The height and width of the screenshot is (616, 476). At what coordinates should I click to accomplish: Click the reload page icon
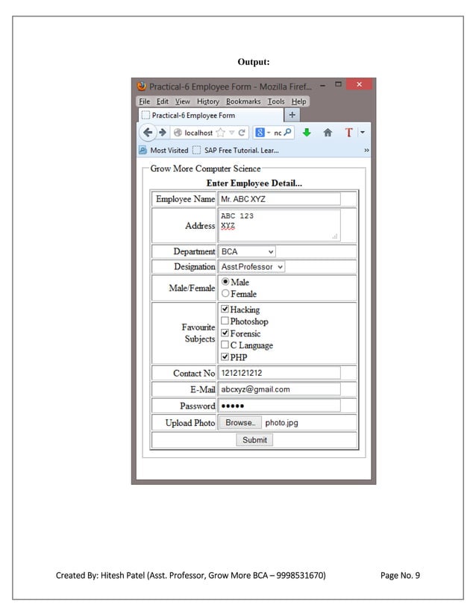(242, 133)
